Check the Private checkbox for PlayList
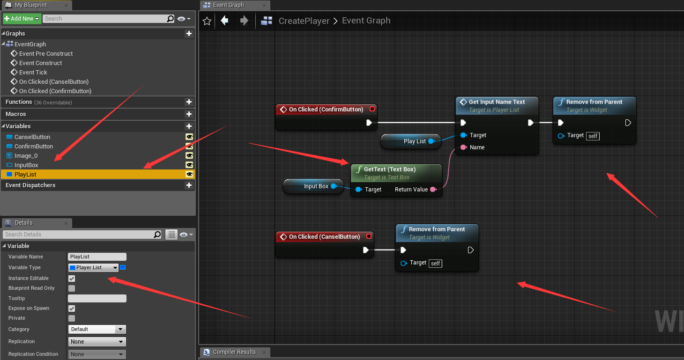 tap(73, 318)
